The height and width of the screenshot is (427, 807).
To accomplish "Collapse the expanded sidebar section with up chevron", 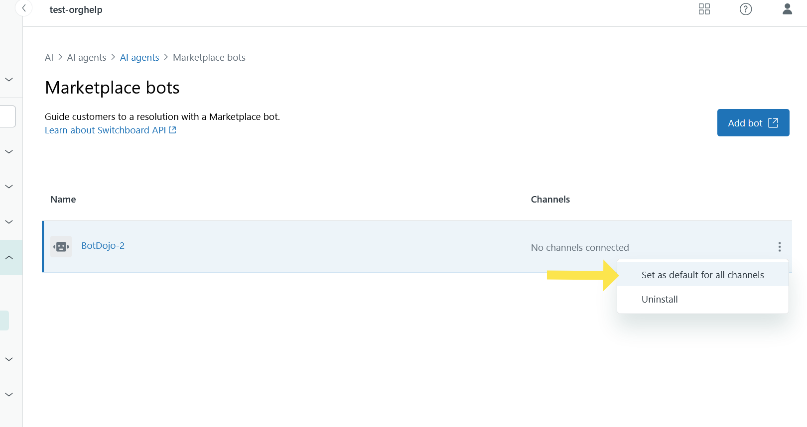I will pyautogui.click(x=9, y=257).
